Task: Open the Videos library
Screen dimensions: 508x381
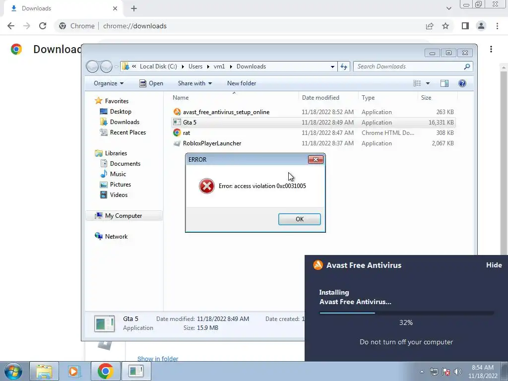Action: (x=119, y=194)
